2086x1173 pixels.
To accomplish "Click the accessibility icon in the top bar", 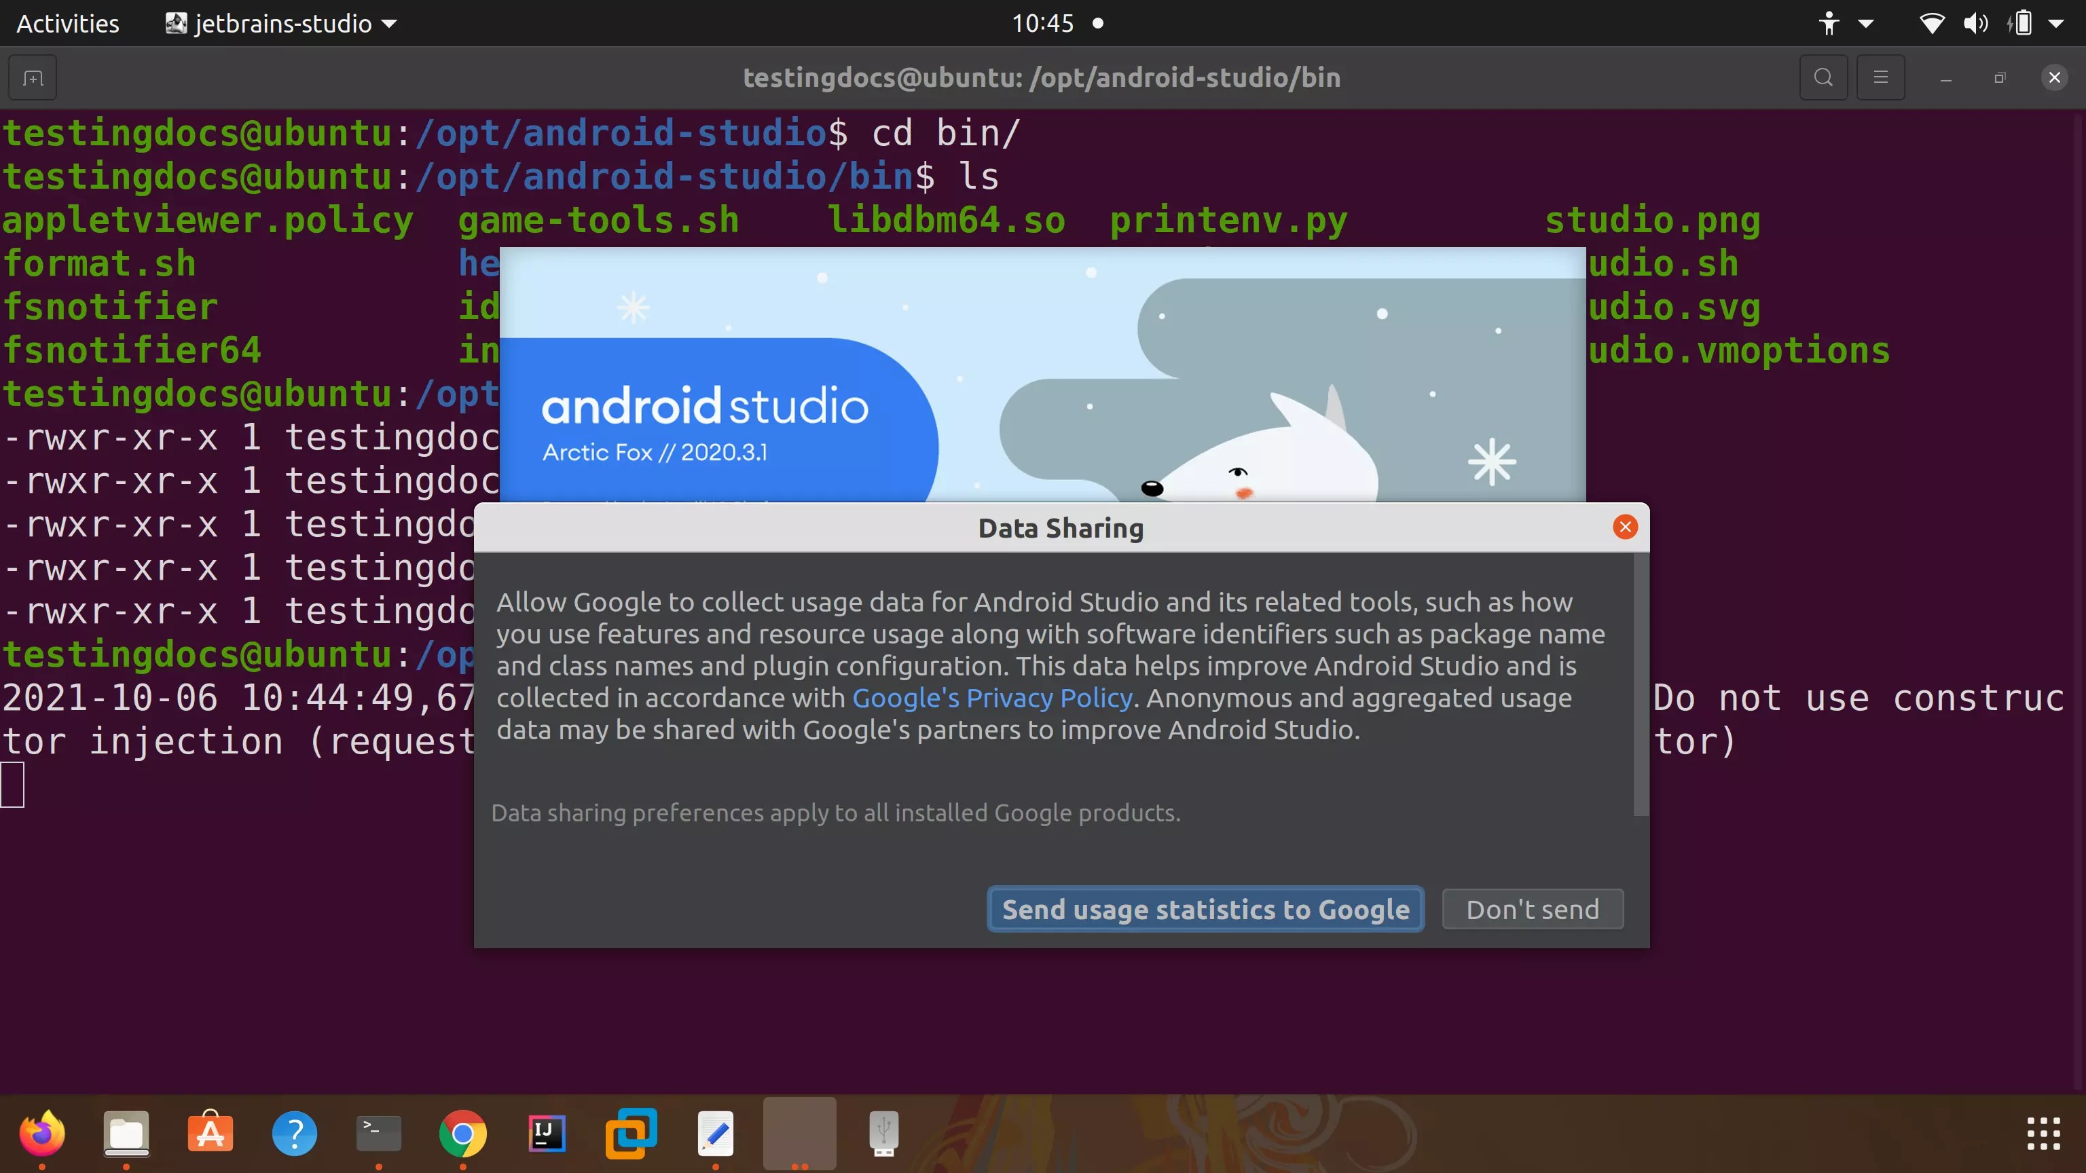I will (x=1829, y=22).
